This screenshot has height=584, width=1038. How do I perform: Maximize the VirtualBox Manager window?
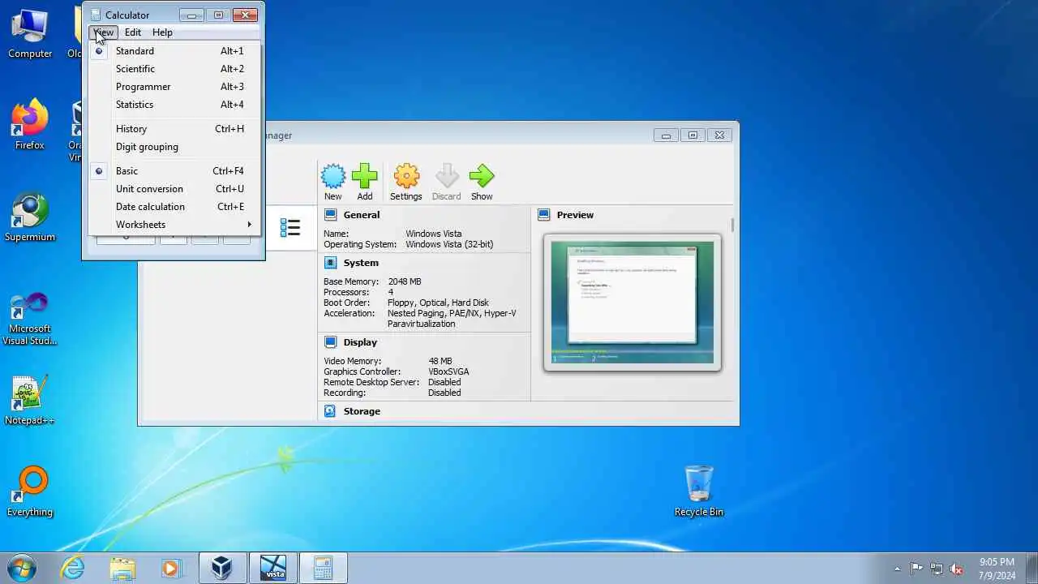click(693, 135)
